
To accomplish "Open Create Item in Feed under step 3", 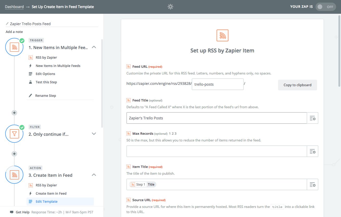I will pyautogui.click(x=51, y=193).
